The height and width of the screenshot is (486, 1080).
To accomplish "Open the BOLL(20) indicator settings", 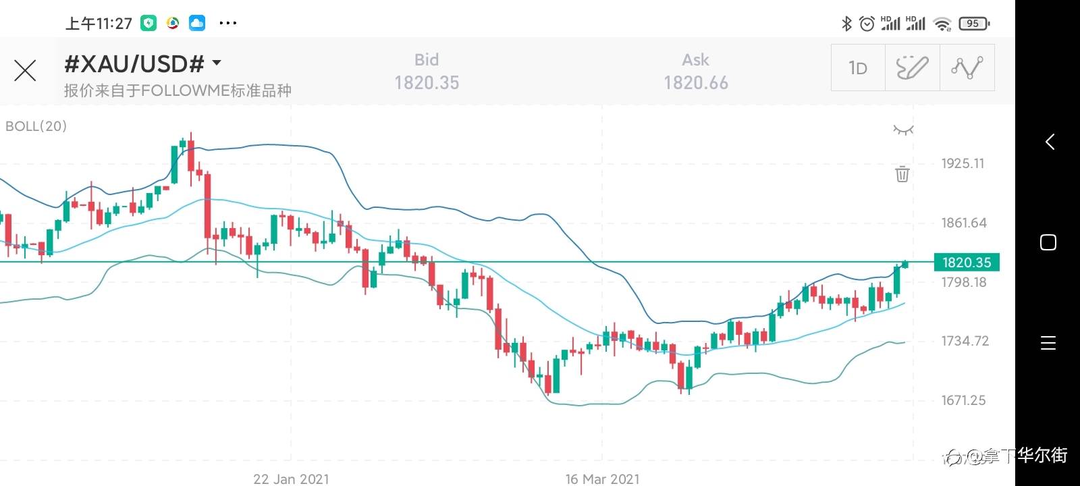I will pos(36,126).
